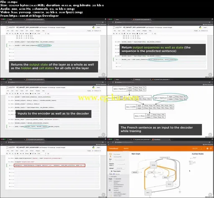The width and height of the screenshot is (214, 198).
Task: Click paste-cell icon in 'Returns the output state' frame
Action: [18, 34]
